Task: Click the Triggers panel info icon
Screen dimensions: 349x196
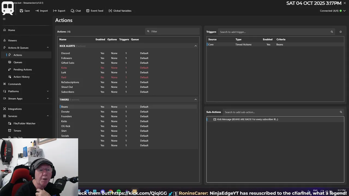Action: [x=341, y=32]
